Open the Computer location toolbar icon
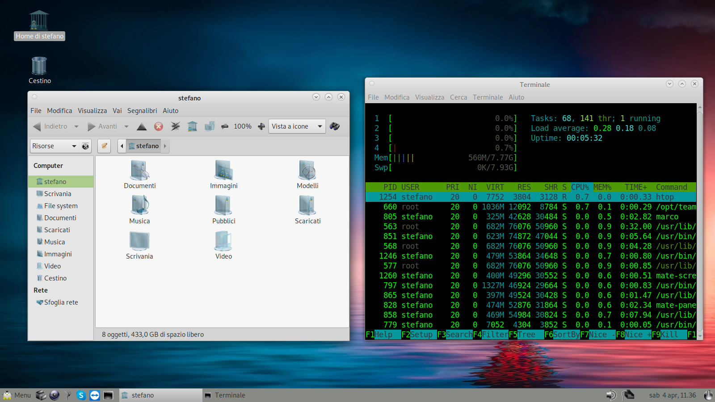The width and height of the screenshot is (715, 402). tap(210, 127)
